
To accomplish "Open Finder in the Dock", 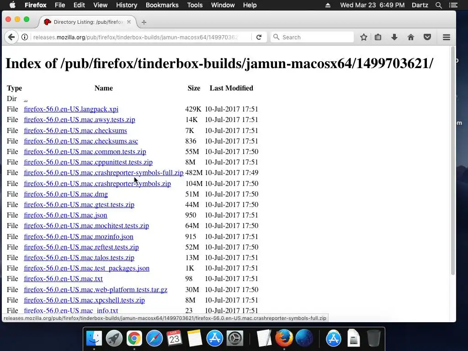I will (94, 339).
